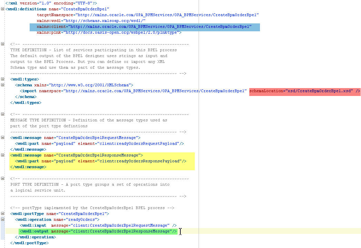Collapse the wsdl:portType fold marker
Screen dimensions: 361x248
tap(2, 213)
